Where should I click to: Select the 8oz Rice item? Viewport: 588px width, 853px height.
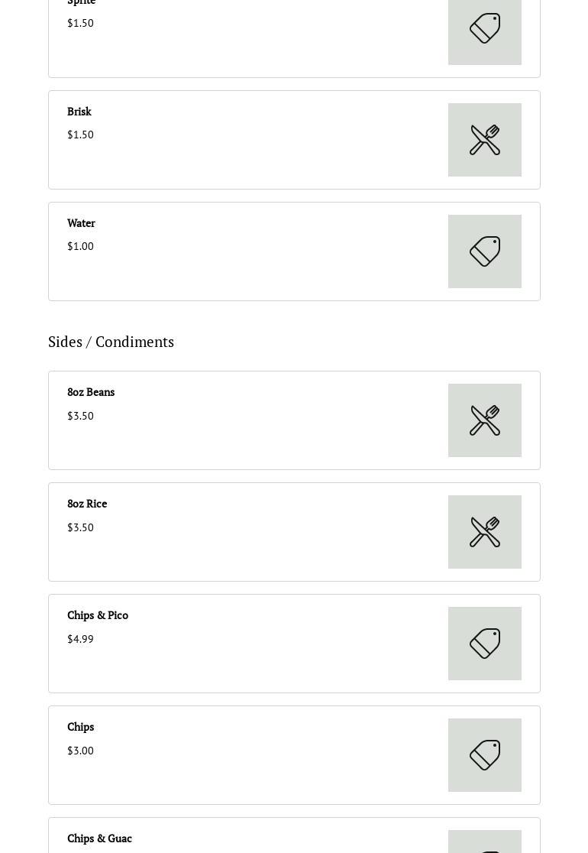pyautogui.click(x=87, y=504)
